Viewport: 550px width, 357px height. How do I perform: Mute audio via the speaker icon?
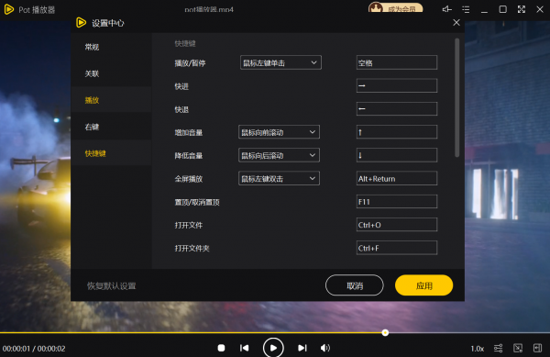[x=325, y=348]
